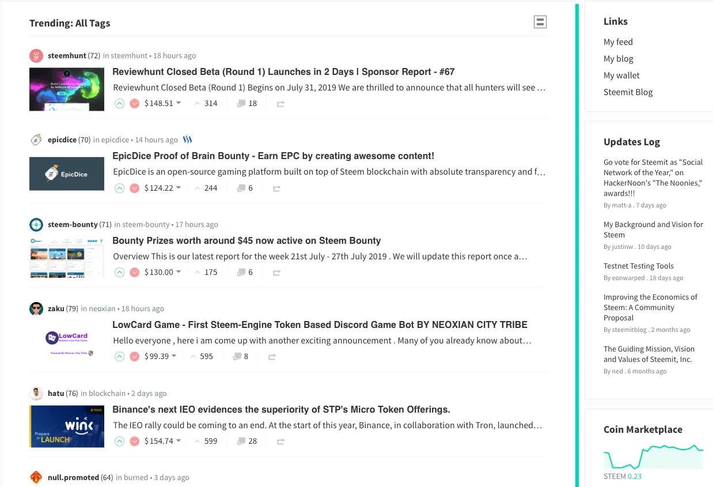The width and height of the screenshot is (713, 487).
Task: Open the wink Prepare for Launch thumbnail
Action: point(67,426)
